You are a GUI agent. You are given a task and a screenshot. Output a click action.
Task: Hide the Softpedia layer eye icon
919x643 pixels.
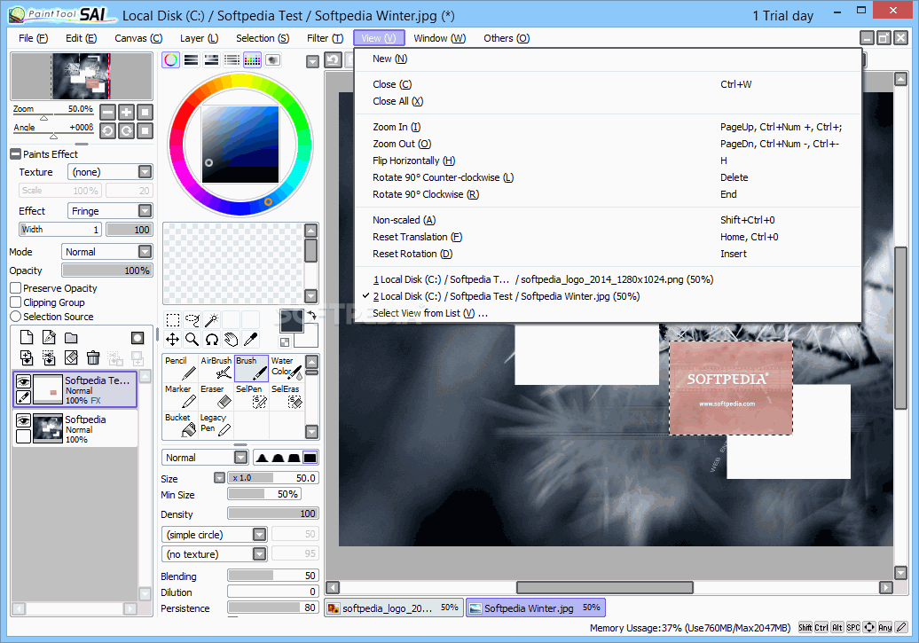click(23, 421)
